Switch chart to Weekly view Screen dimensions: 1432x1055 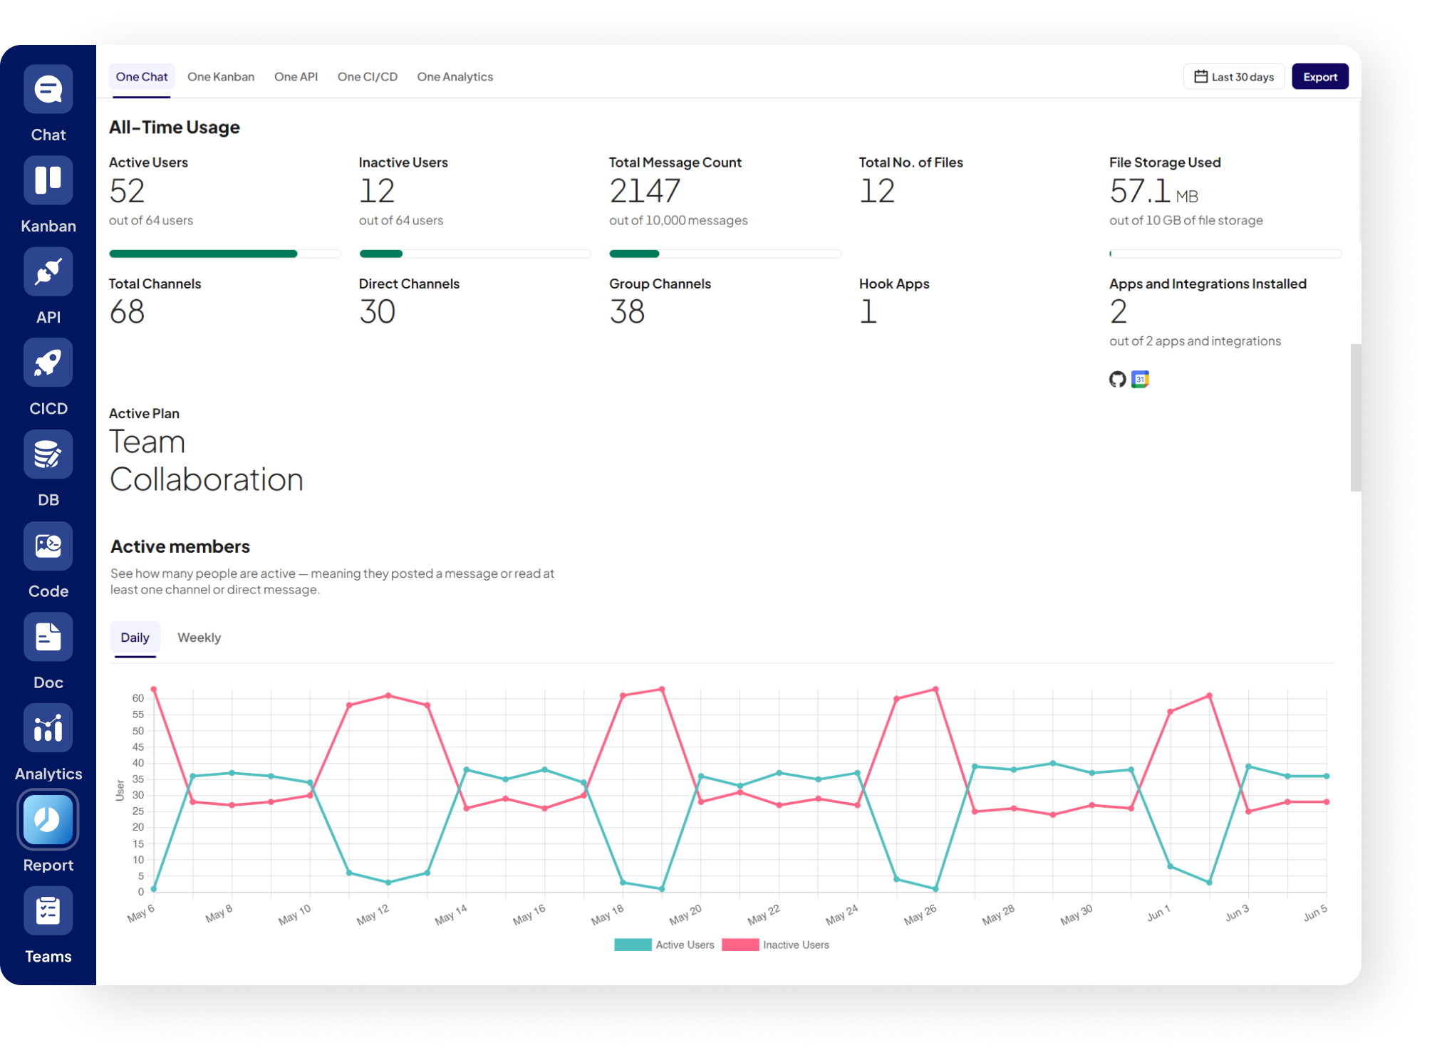[x=199, y=638]
